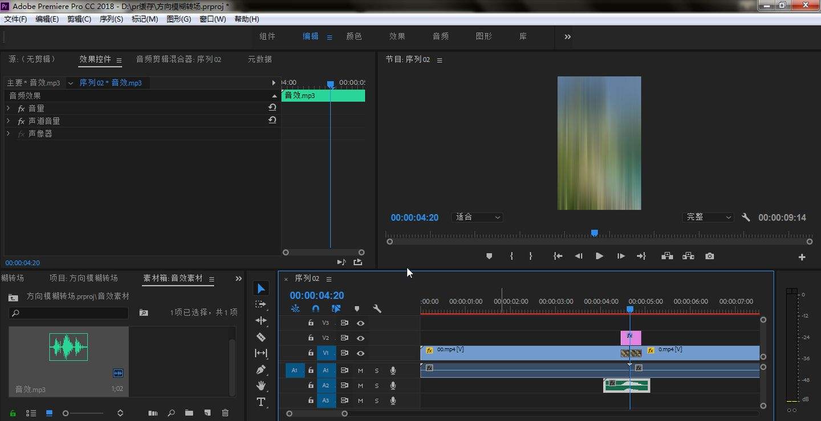This screenshot has width=821, height=421.
Task: Open the 完整 playback resolution dropdown
Action: point(708,217)
